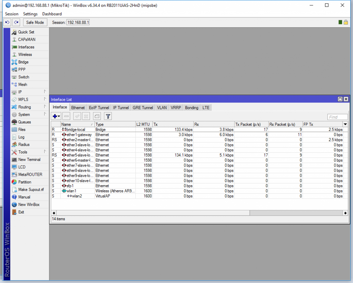Open the VLAN tab

click(x=162, y=107)
